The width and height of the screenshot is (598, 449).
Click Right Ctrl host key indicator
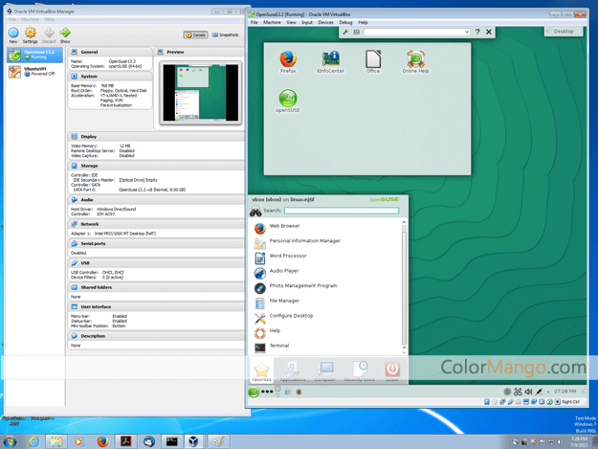(570, 402)
